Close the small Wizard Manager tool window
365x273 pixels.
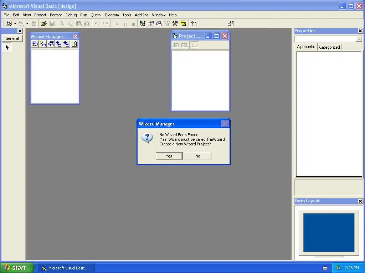(76, 37)
